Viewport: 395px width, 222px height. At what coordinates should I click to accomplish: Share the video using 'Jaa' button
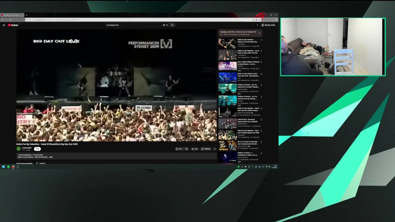coord(194,149)
